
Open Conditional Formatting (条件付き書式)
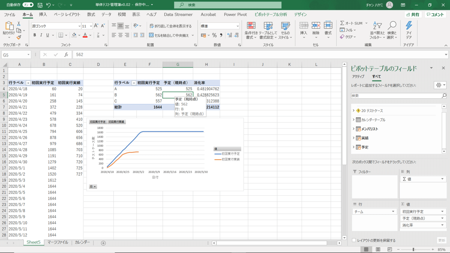tap(251, 31)
